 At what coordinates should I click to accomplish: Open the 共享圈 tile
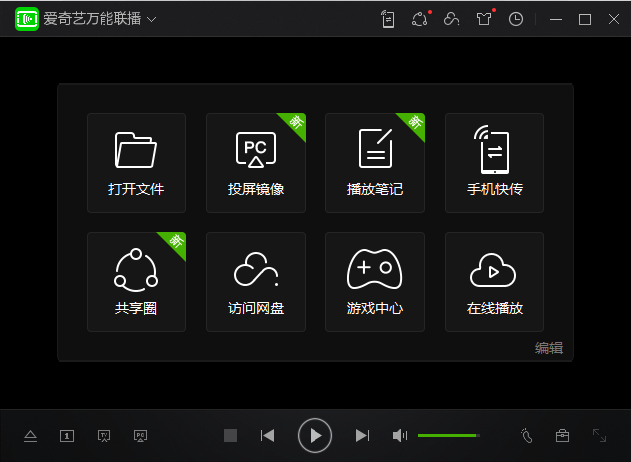click(x=136, y=282)
